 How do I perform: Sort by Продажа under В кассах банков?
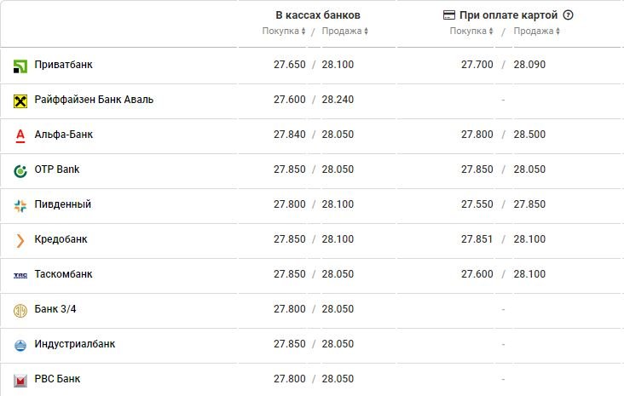click(x=345, y=31)
